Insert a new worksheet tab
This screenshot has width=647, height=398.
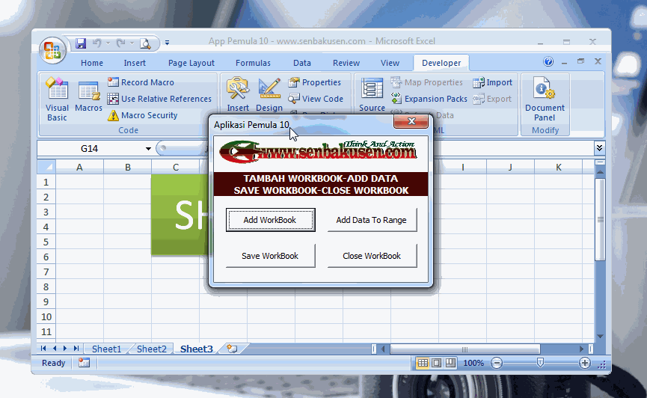point(233,349)
